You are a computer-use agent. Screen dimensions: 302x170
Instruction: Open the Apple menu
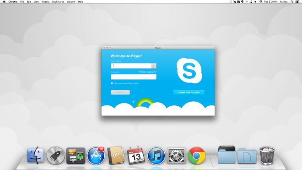pyautogui.click(x=4, y=2)
